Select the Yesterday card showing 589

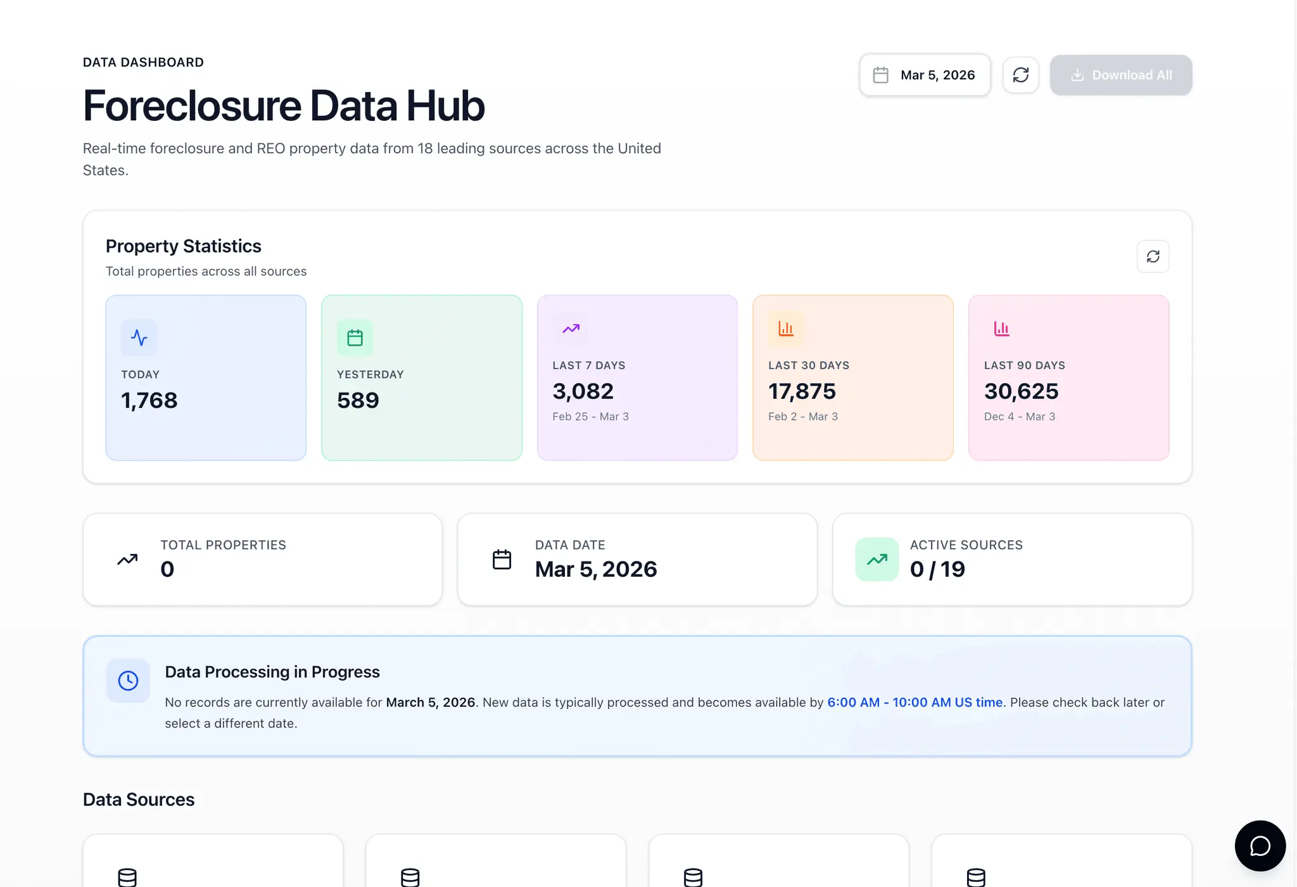[x=422, y=378]
